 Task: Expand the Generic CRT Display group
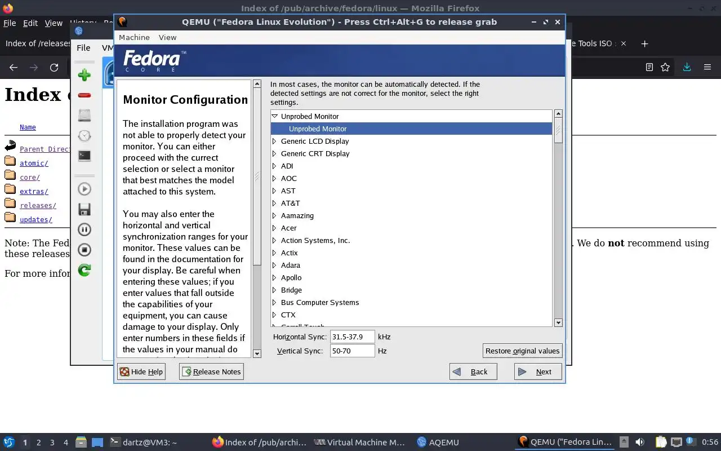pyautogui.click(x=274, y=153)
